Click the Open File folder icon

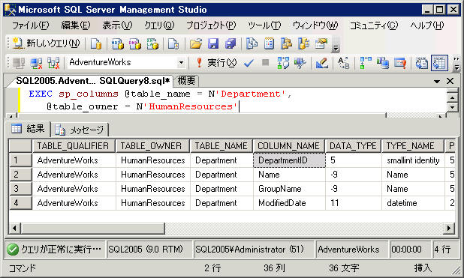(x=196, y=43)
